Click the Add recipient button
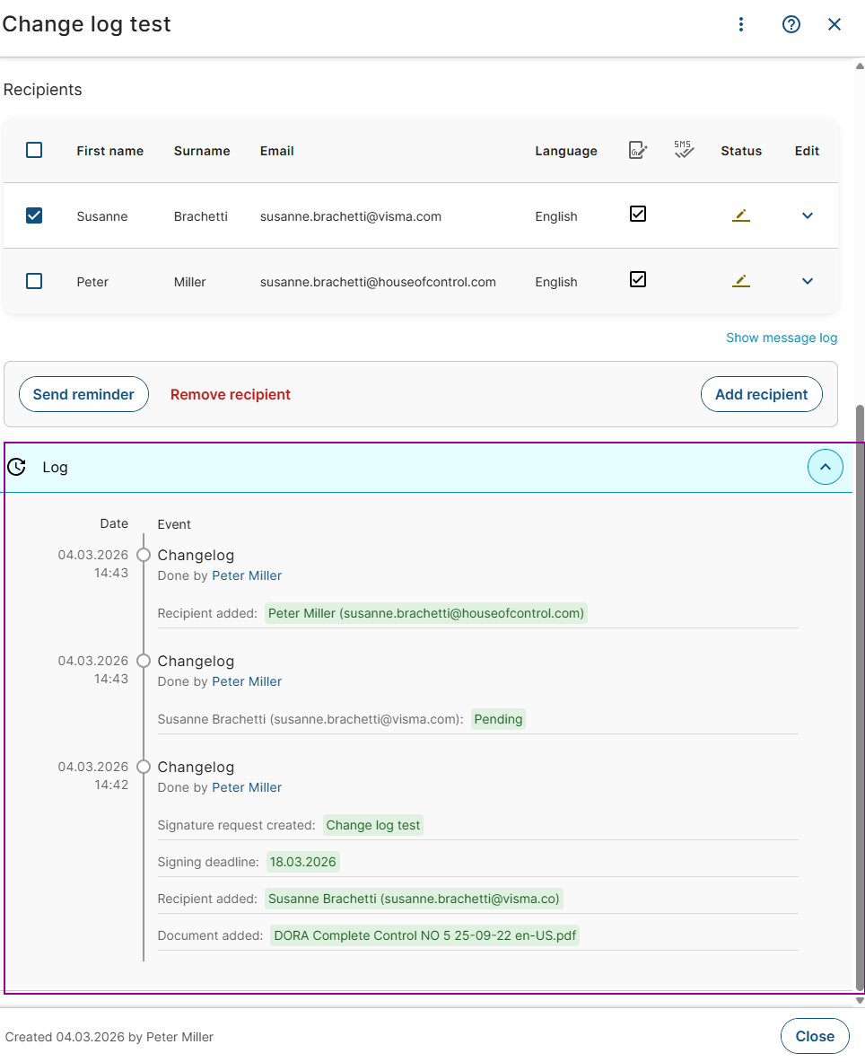The width and height of the screenshot is (865, 1062). click(x=761, y=394)
